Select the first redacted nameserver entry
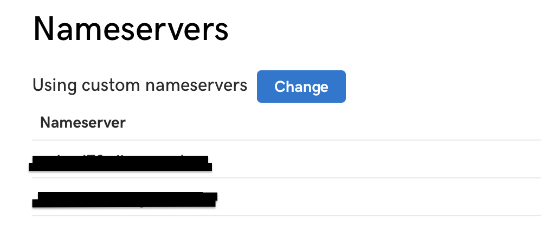 click(x=120, y=163)
